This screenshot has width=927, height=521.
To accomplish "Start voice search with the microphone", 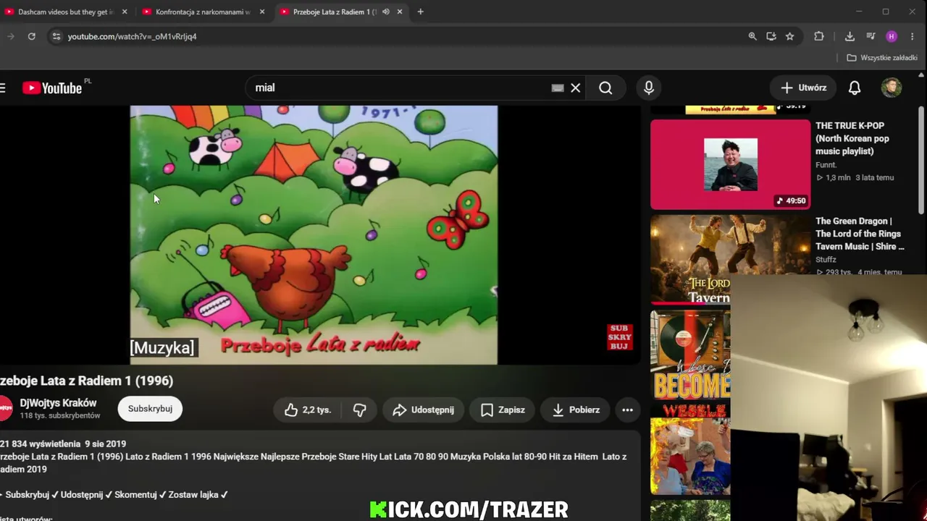I will 649,88.
